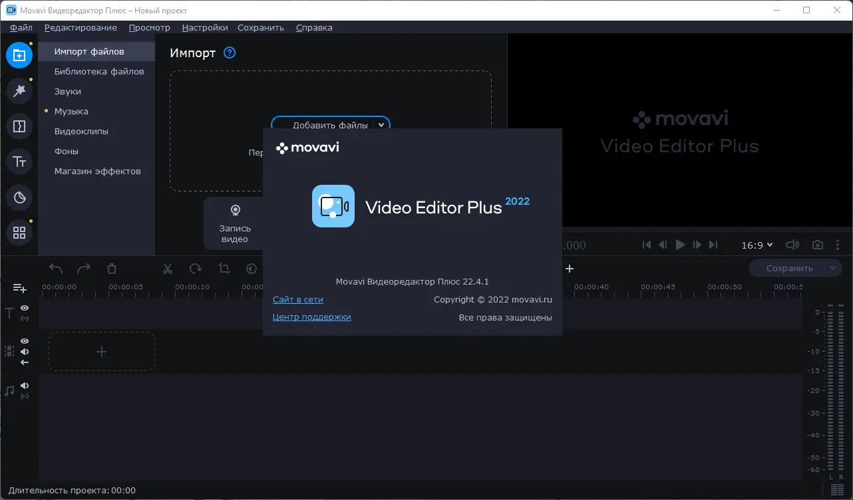The image size is (853, 500).
Task: Open the player three-dot options menu
Action: tap(838, 245)
